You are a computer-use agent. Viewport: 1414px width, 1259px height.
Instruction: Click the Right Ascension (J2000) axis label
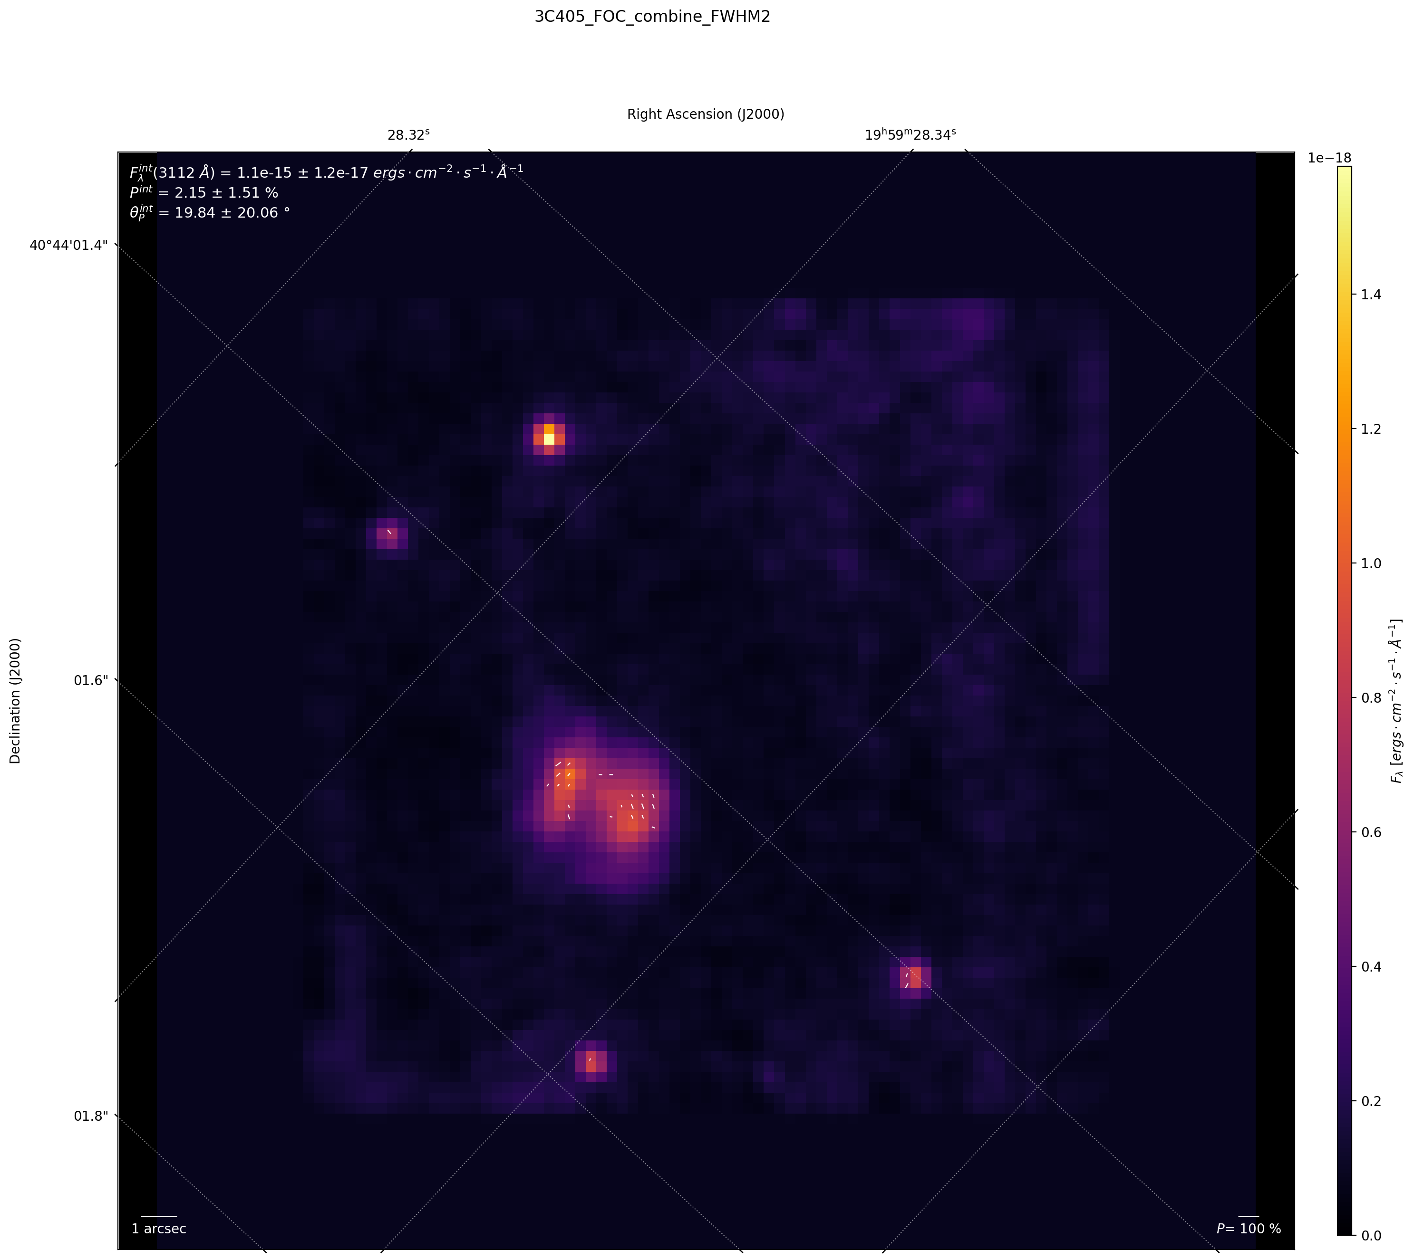[x=705, y=114]
